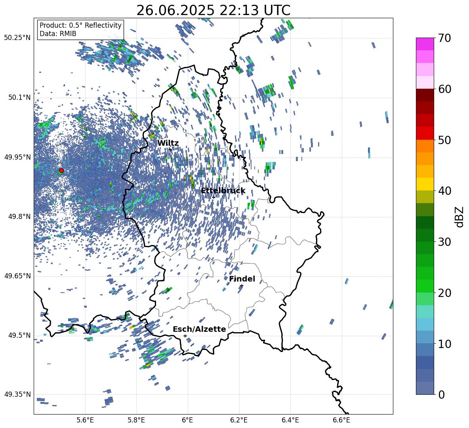
Task: Click the Data: RMIB text
Action: click(x=58, y=34)
